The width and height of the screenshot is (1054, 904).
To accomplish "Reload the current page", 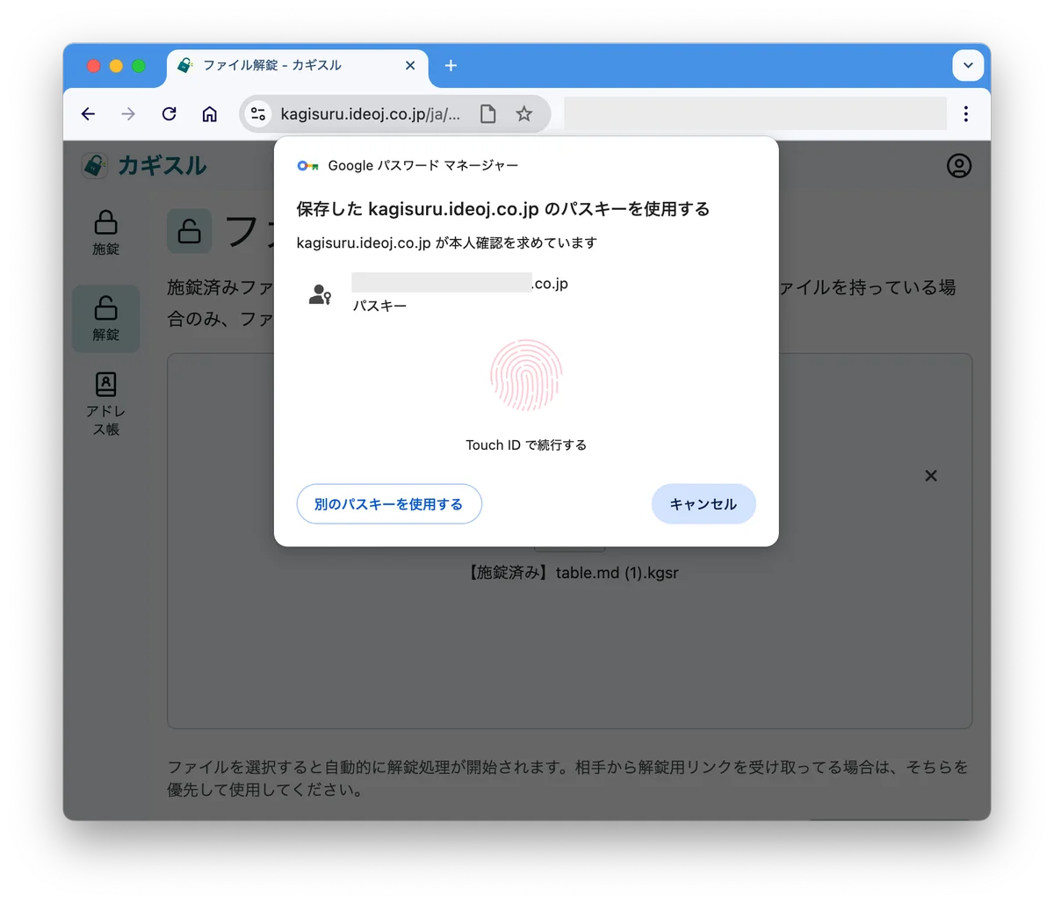I will point(170,114).
